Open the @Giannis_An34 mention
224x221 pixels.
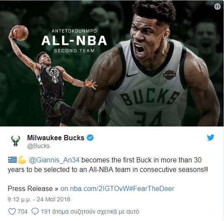pos(54,160)
